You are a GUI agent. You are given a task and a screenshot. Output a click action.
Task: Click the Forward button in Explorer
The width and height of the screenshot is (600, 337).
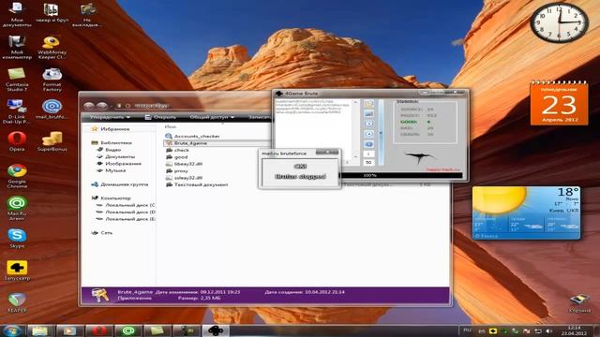[x=101, y=106]
